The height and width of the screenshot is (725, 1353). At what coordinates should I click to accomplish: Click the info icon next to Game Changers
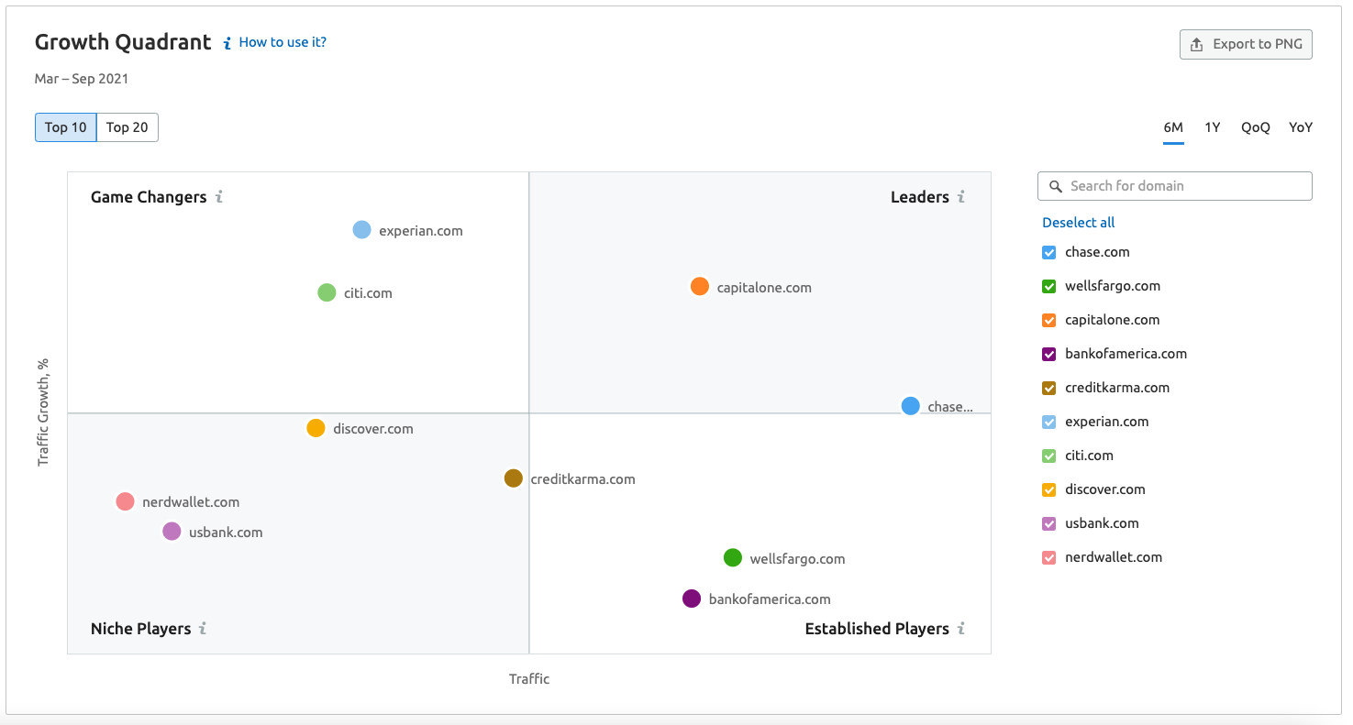(x=219, y=196)
